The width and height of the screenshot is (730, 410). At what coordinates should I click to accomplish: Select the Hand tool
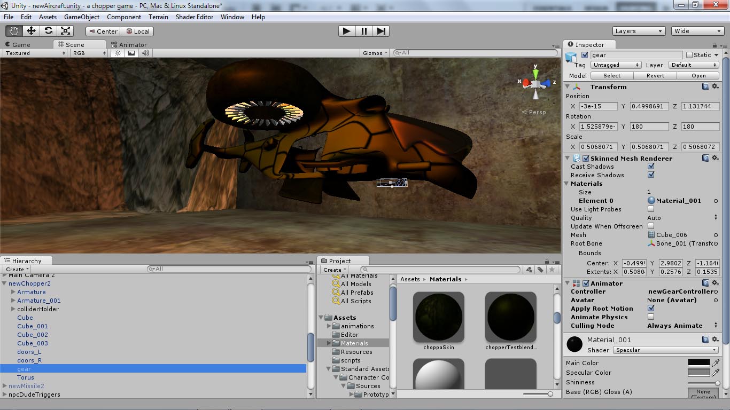(x=13, y=31)
